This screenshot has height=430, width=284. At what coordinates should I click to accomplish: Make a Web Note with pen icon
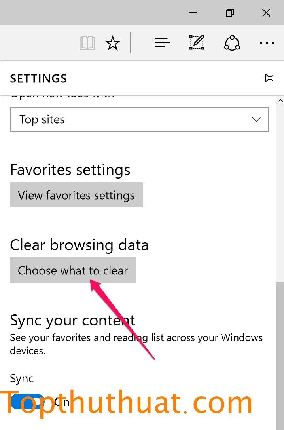point(197,42)
